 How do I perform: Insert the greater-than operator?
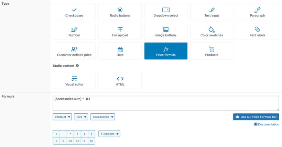pos(63,141)
